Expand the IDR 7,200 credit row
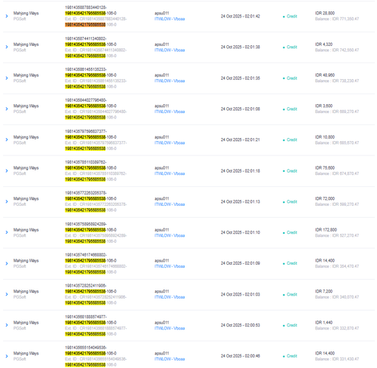The image size is (377, 368). 7,294
